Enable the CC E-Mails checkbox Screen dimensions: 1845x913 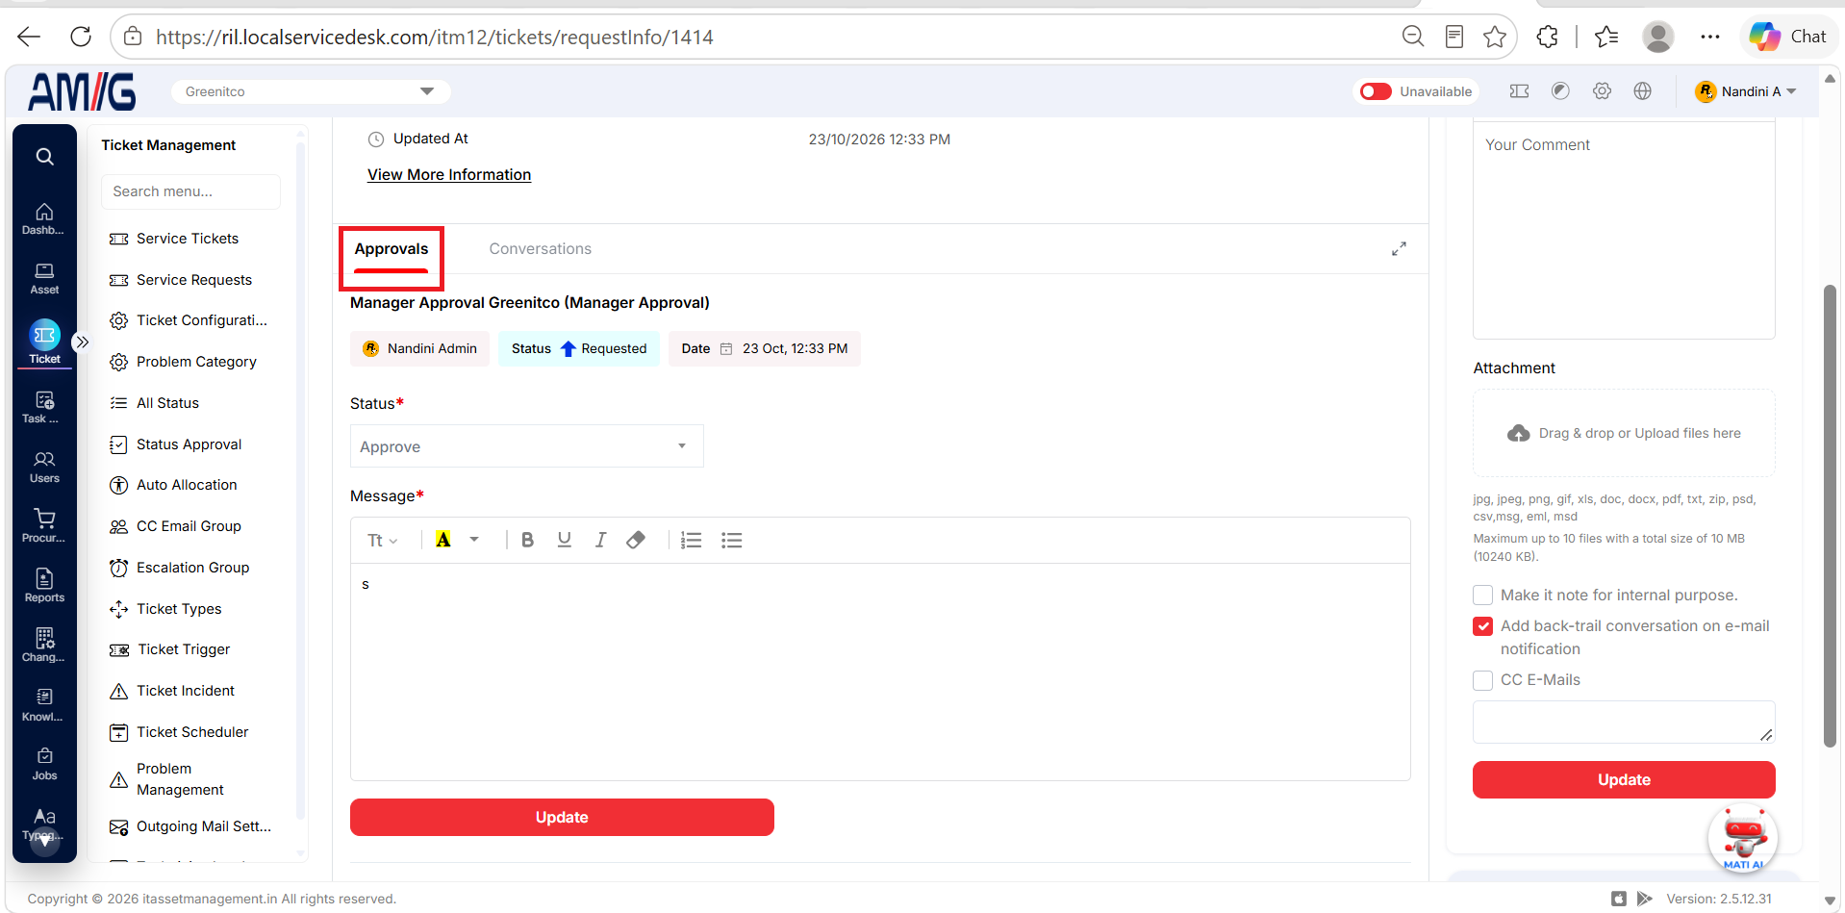point(1482,680)
